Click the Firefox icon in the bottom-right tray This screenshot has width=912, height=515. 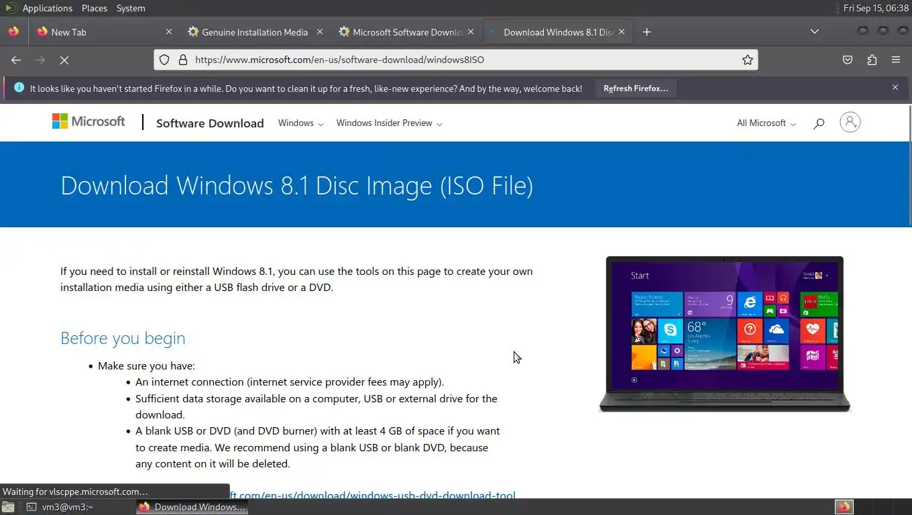point(844,507)
